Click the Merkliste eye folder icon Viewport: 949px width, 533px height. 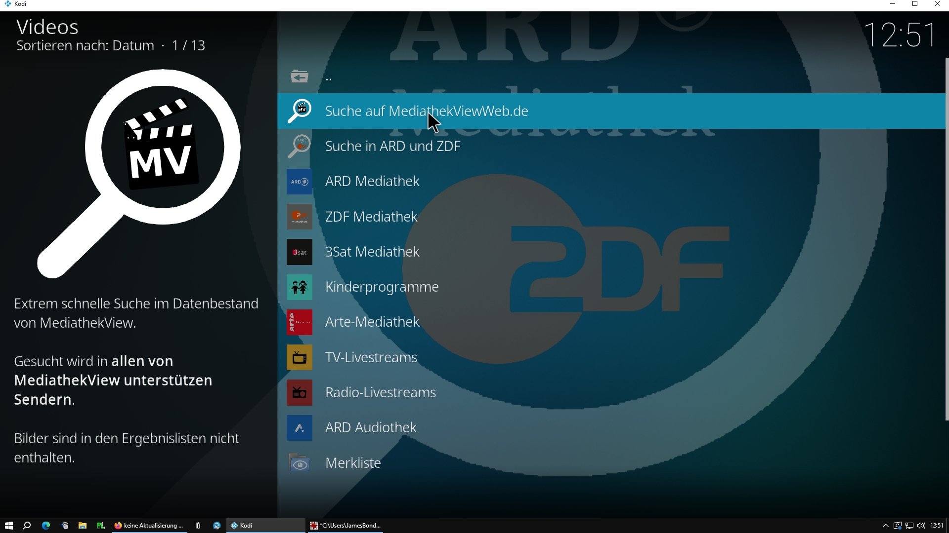click(x=300, y=463)
